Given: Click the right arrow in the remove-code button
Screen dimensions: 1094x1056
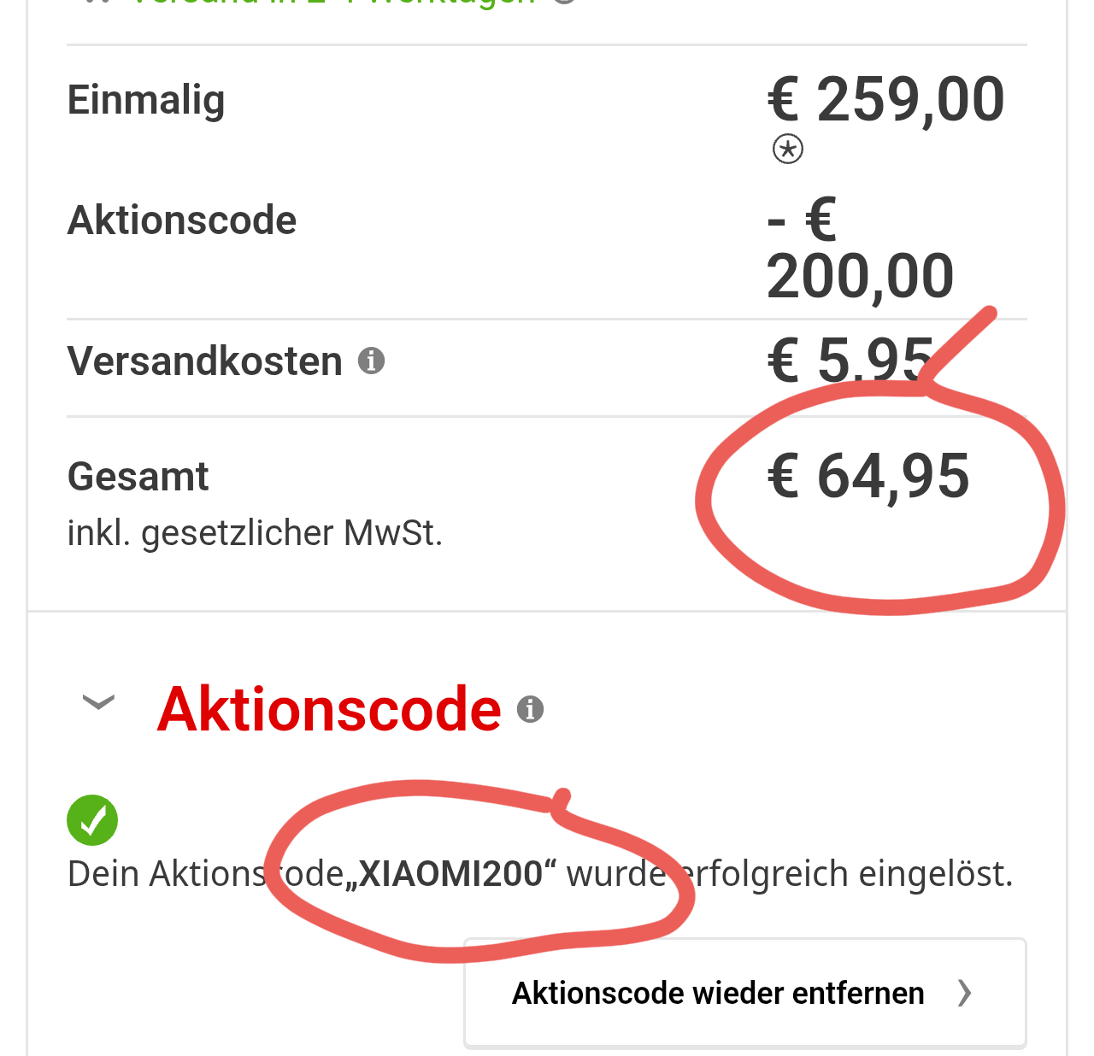Looking at the screenshot, I should (964, 993).
